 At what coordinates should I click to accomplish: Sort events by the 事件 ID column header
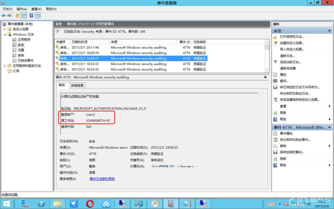pos(184,42)
